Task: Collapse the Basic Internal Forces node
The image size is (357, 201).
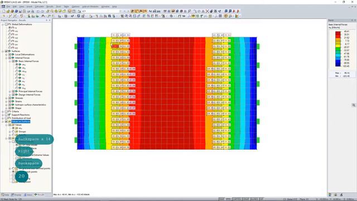Action: pyautogui.click(x=10, y=61)
